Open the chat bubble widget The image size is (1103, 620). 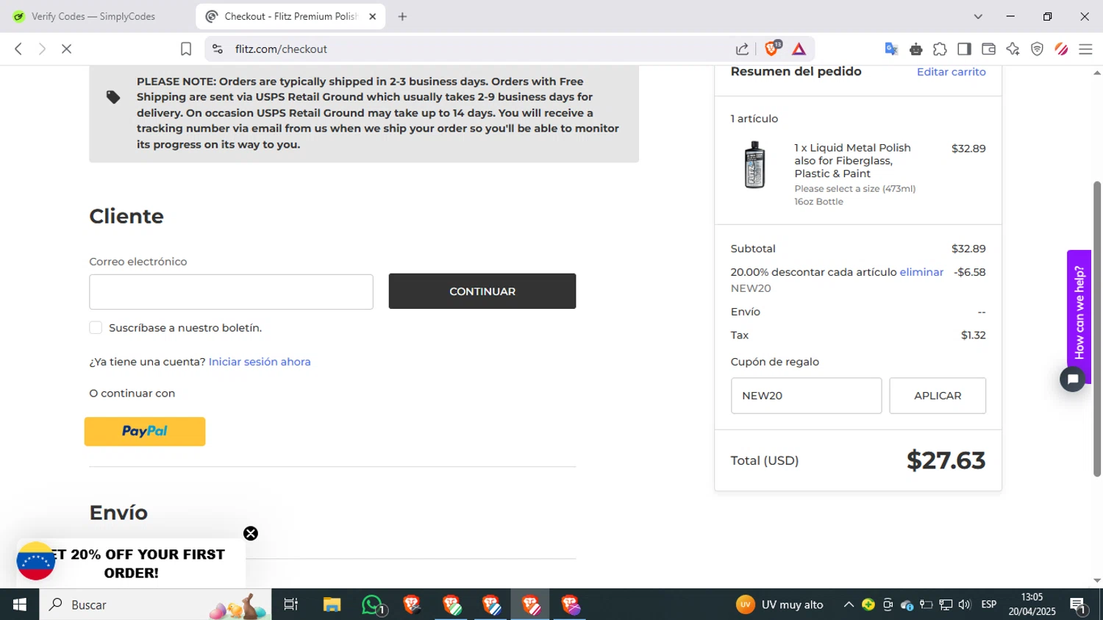point(1073,379)
